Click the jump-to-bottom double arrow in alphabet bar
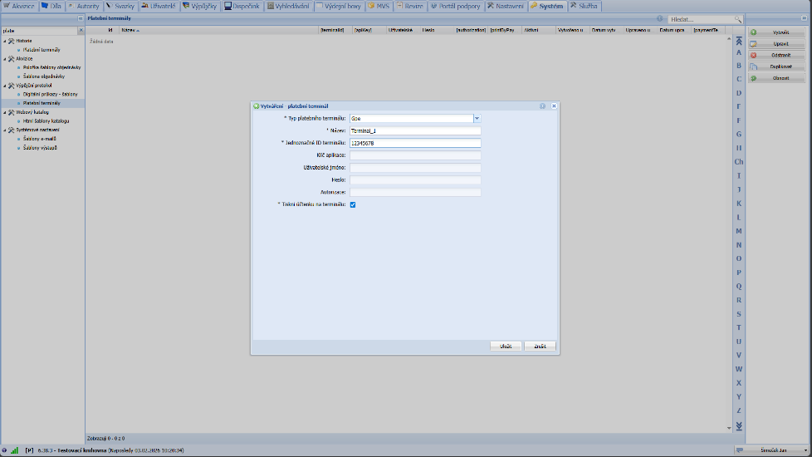812x457 pixels. point(739,425)
